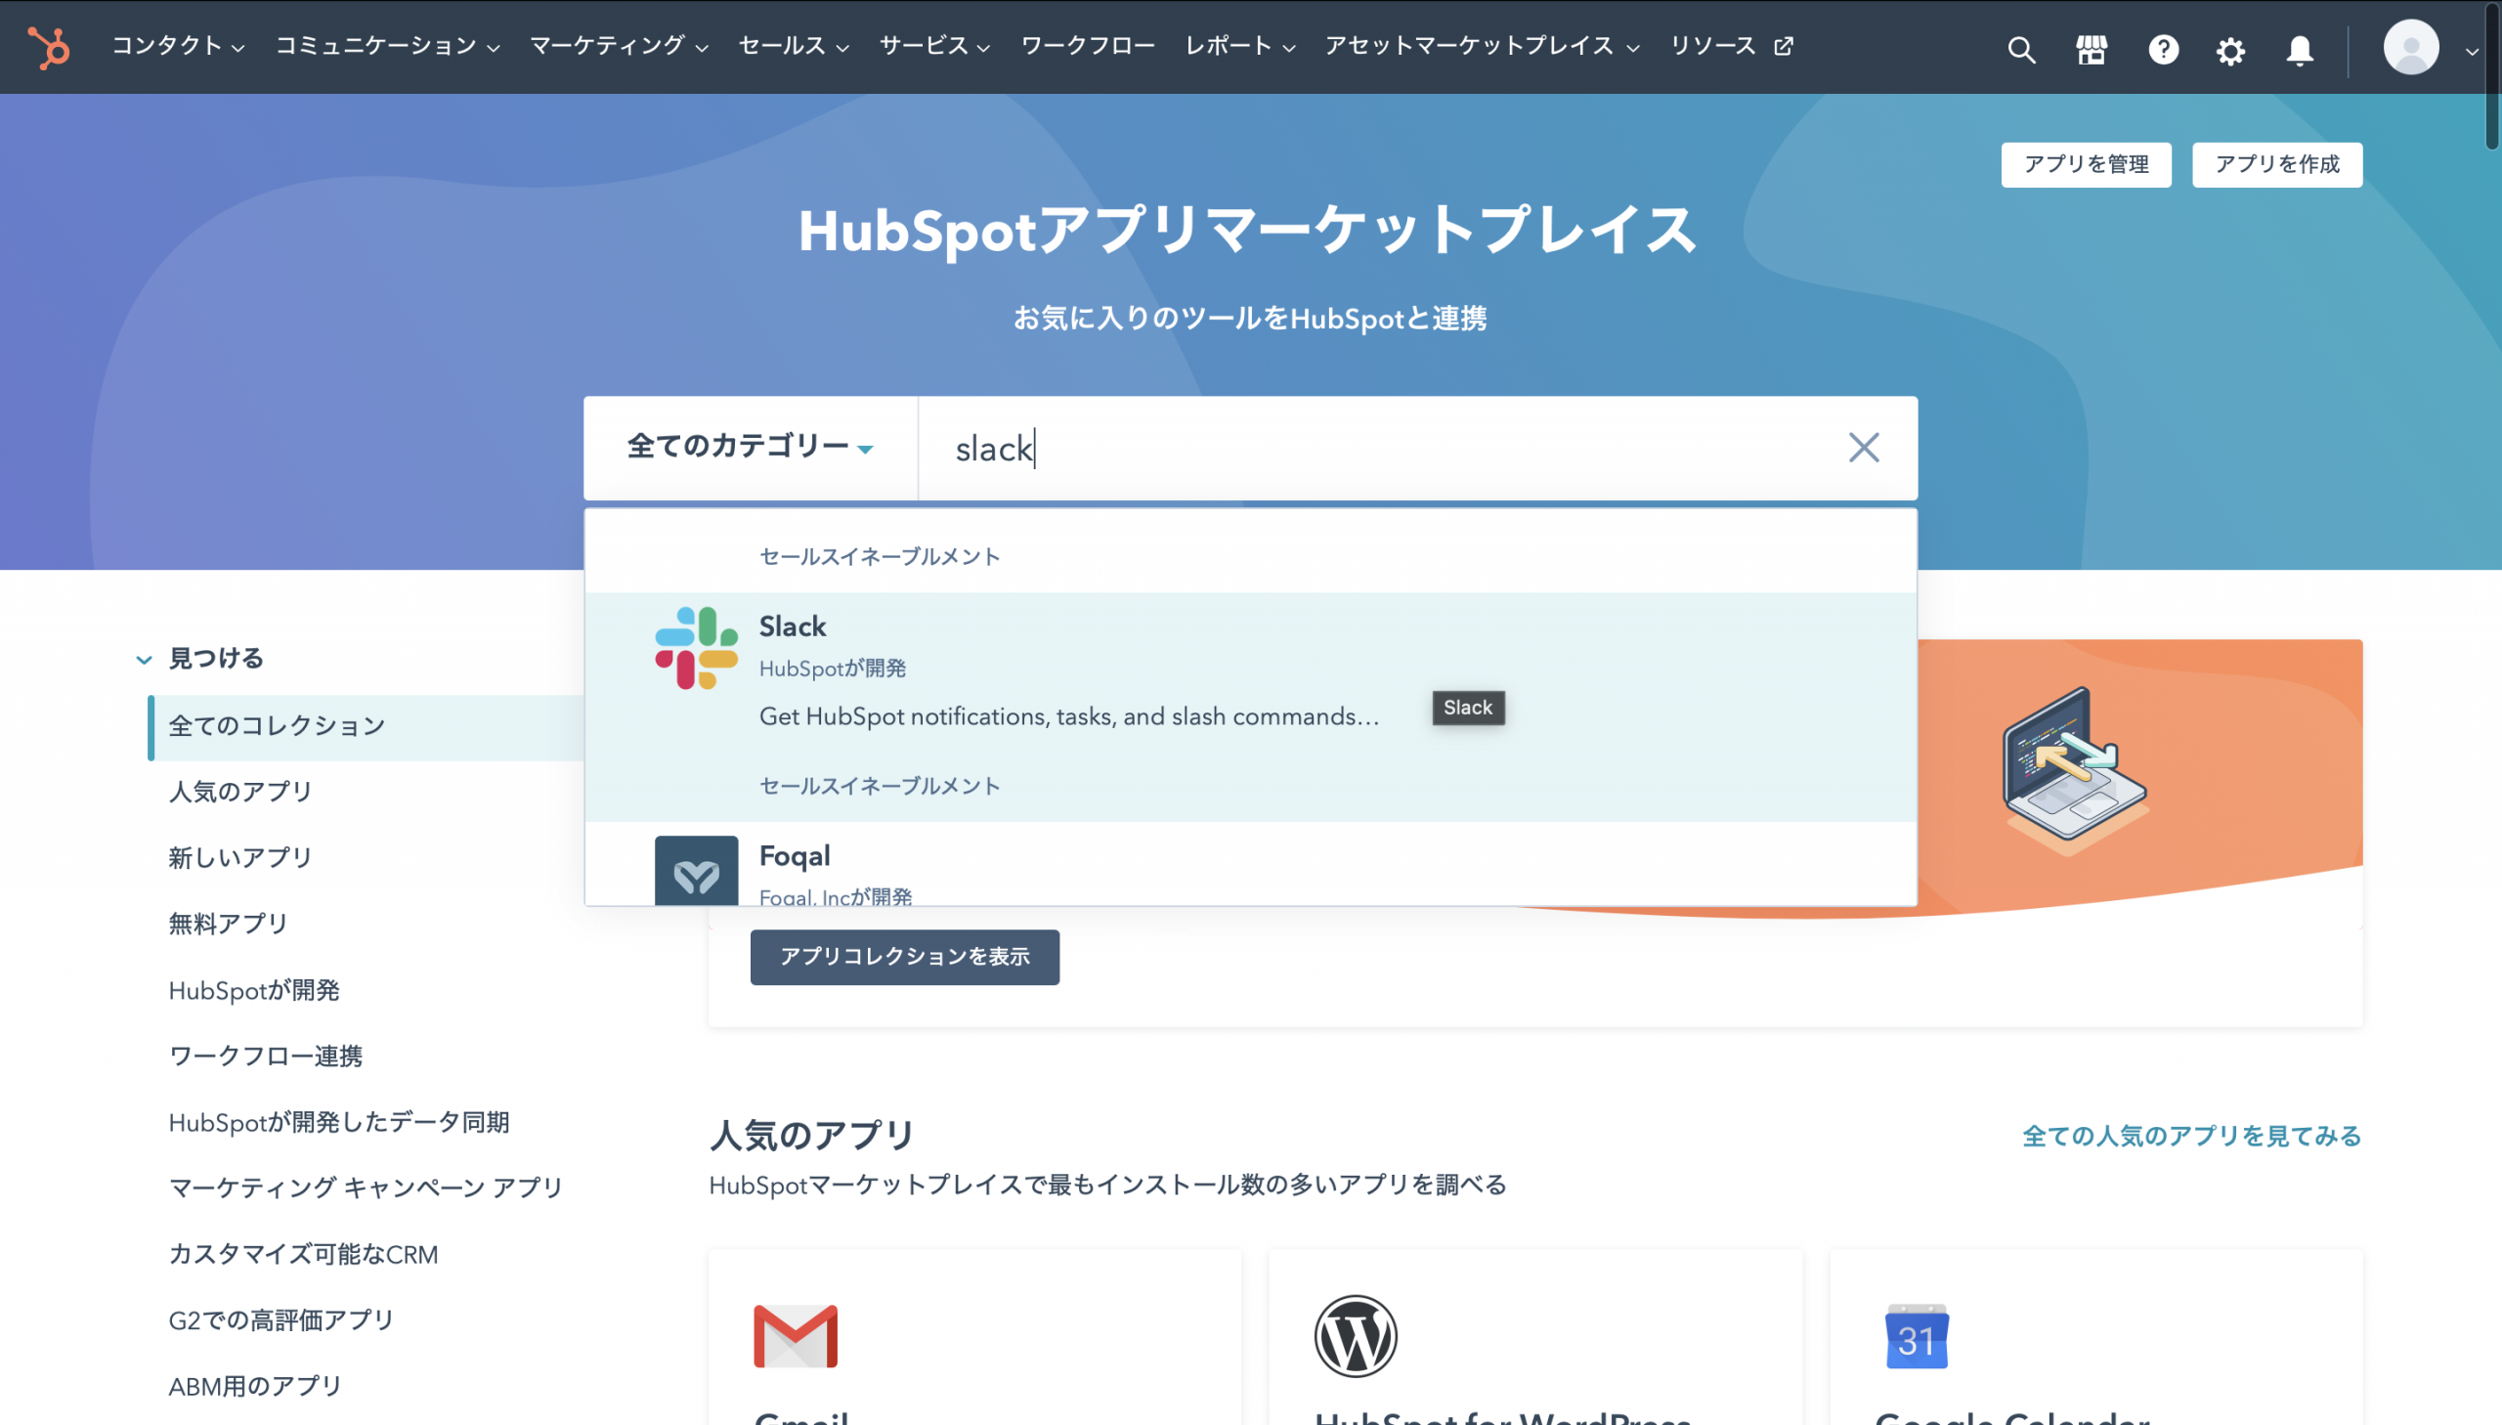Viewport: 2502px width, 1425px height.
Task: Select マーケティング キャンペーン アプリ in sidebar
Action: pyautogui.click(x=366, y=1188)
